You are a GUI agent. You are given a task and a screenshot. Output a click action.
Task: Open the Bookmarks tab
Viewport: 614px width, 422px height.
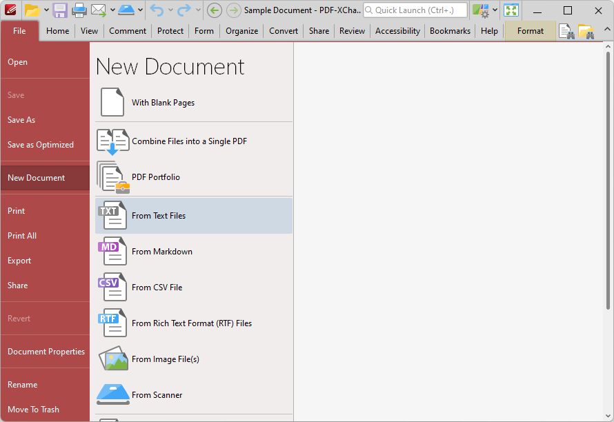point(450,31)
